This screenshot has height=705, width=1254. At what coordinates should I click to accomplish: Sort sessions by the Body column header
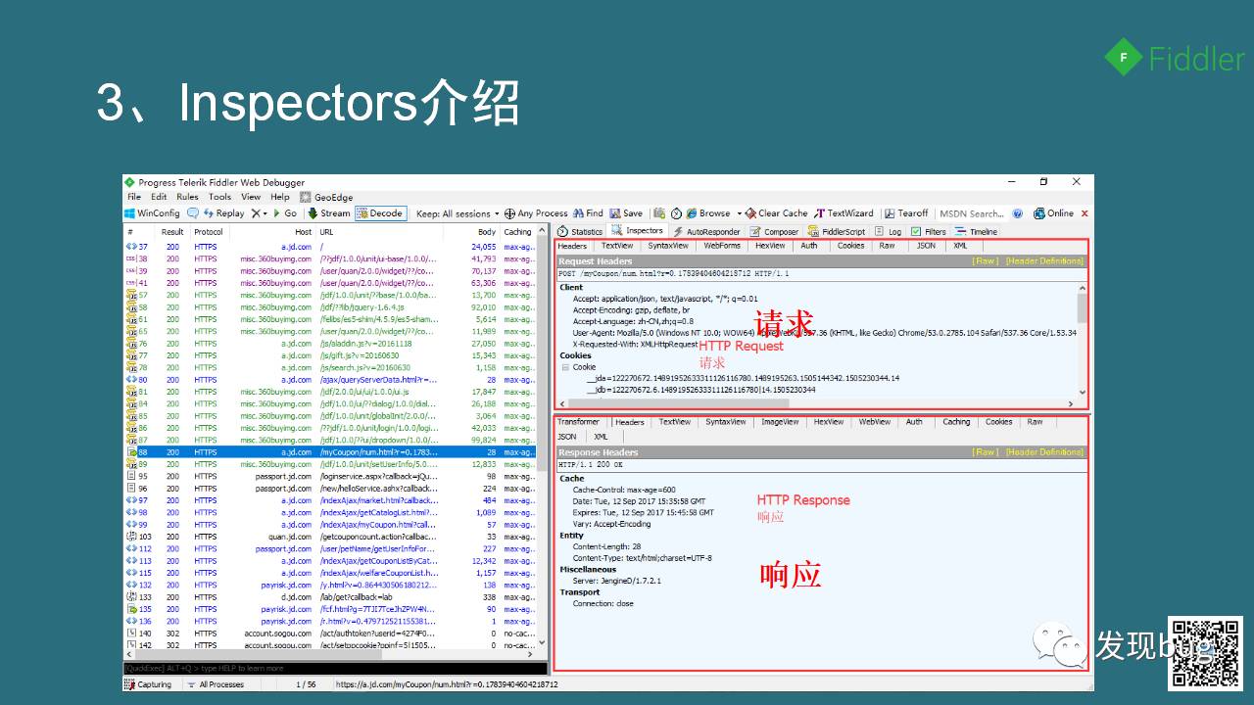(472, 232)
